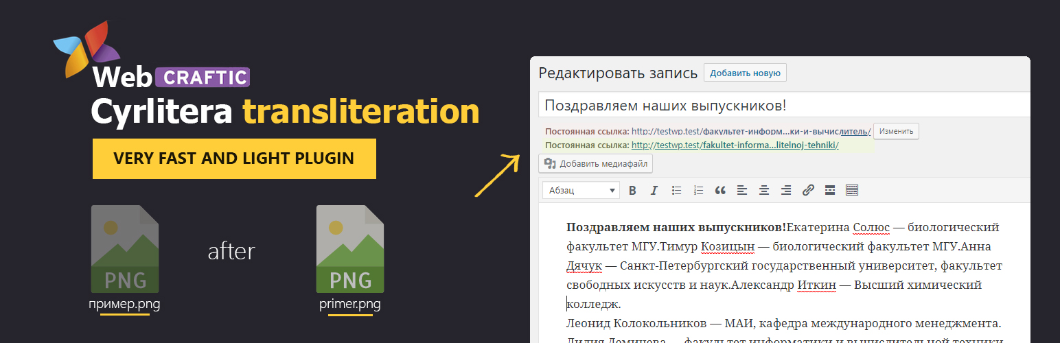Image resolution: width=1060 pixels, height=343 pixels.
Task: Align text to the left
Action: tap(742, 190)
